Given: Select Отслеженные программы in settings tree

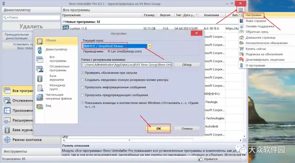Looking at the screenshot, I should point(59,68).
